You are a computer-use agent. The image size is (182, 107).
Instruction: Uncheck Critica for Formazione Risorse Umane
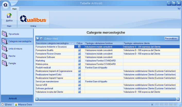tap(79, 53)
